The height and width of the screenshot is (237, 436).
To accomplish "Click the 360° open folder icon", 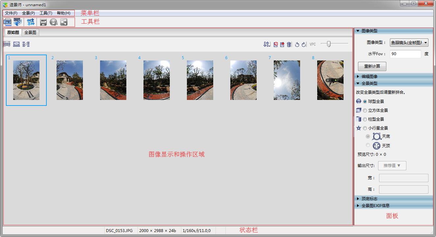I will click(17, 22).
